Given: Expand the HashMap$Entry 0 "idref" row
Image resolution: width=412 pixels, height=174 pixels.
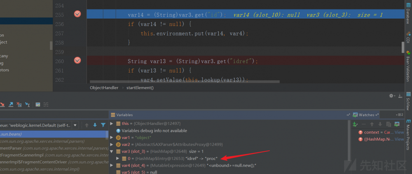Looking at the screenshot, I should (x=117, y=158).
